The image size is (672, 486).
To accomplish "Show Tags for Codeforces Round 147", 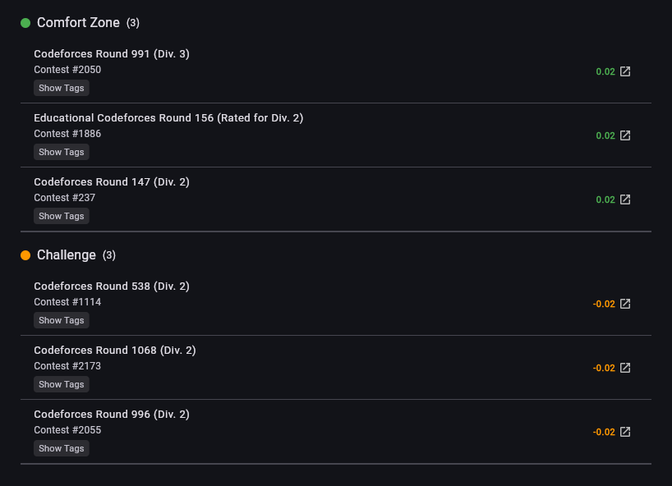I will coord(62,216).
